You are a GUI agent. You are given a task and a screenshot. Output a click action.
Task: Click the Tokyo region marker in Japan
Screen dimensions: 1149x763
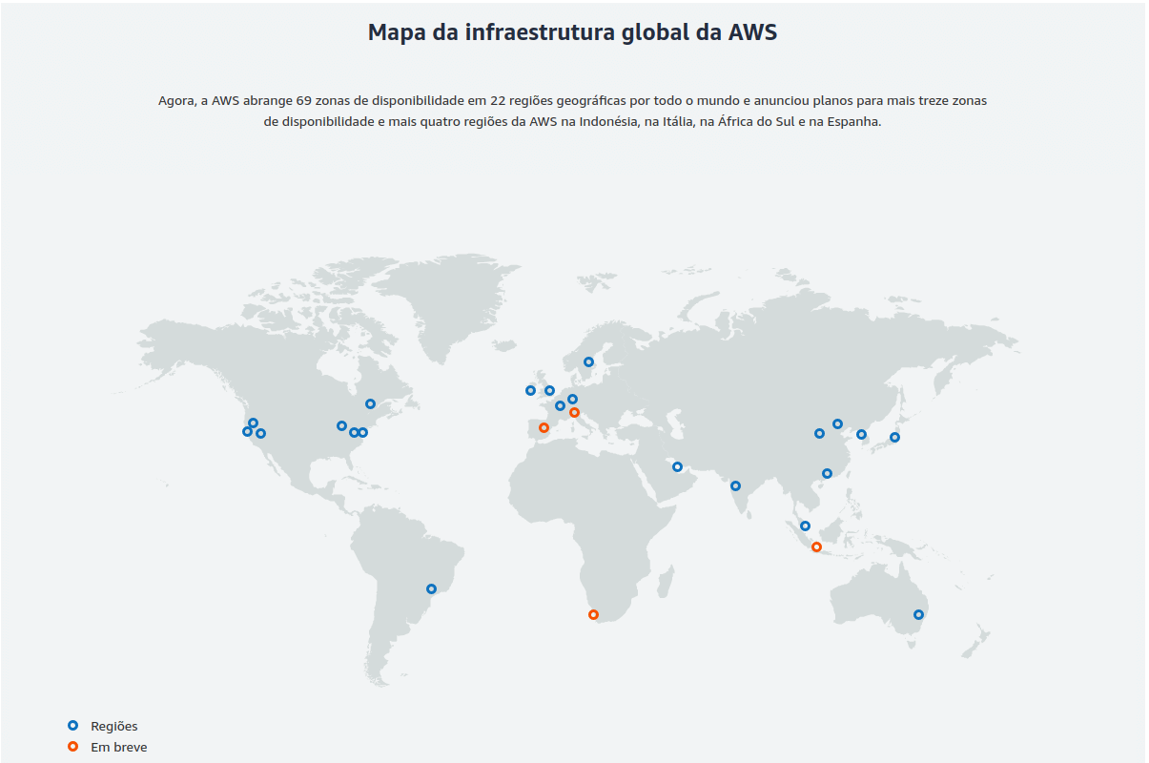894,437
